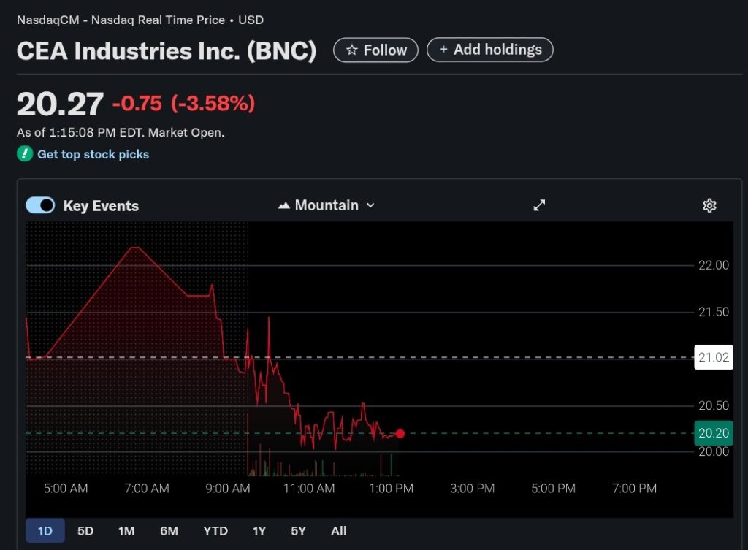Click the Mountain chart icon

(x=284, y=205)
